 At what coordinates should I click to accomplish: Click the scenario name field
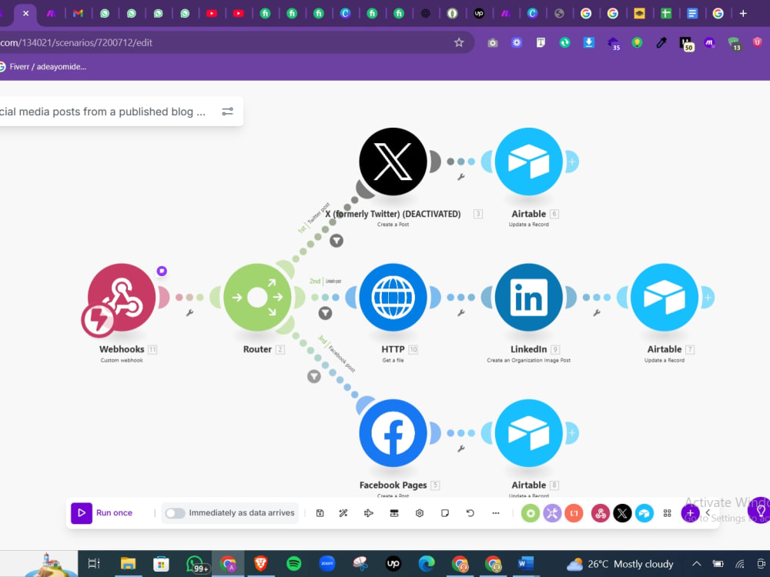point(102,112)
